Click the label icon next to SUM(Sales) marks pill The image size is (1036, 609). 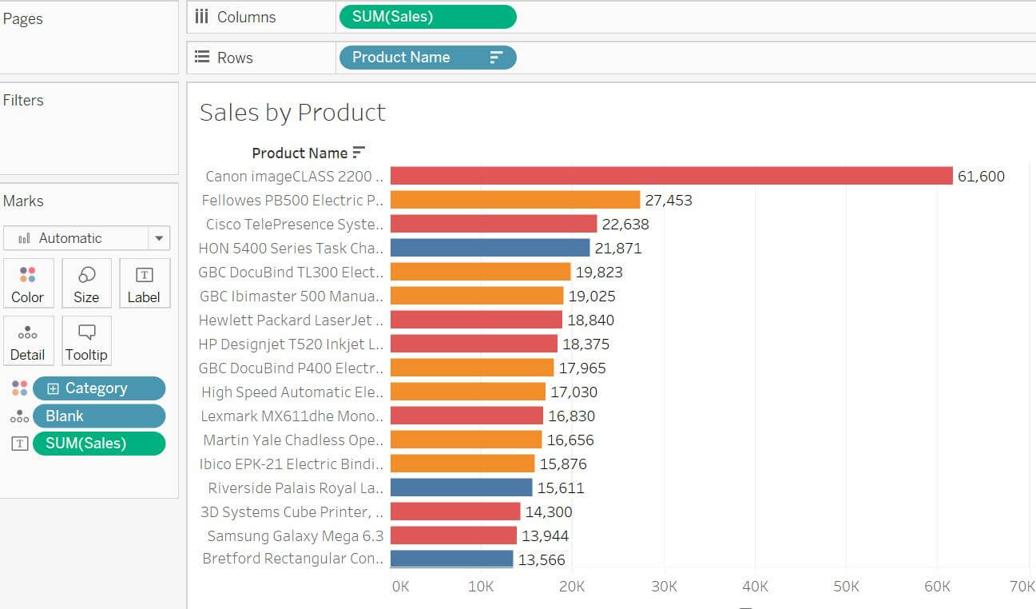tap(20, 444)
